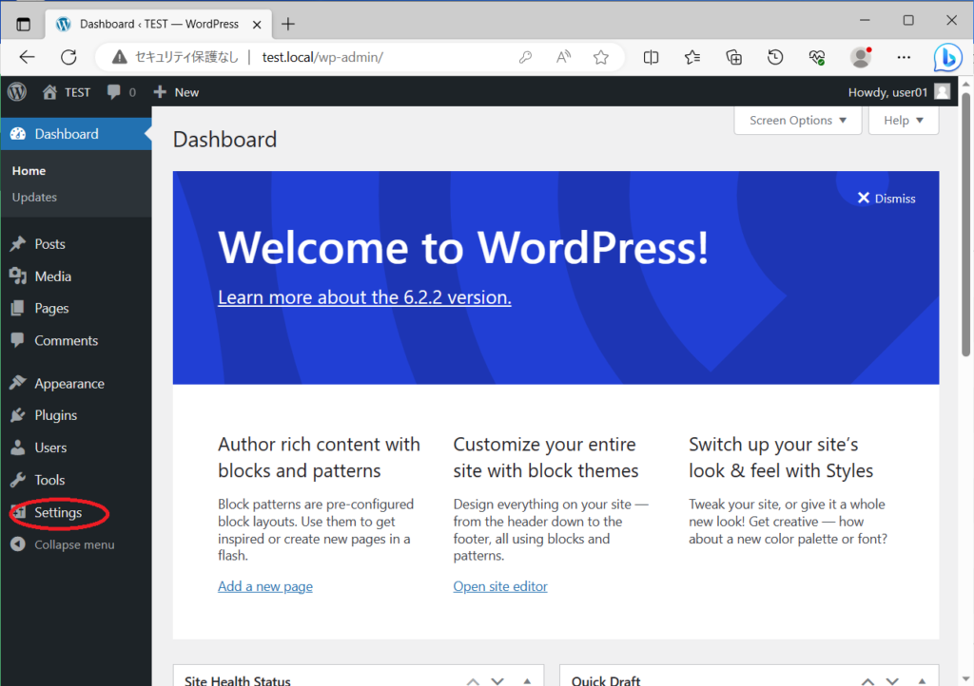Open the saved password key icon
974x686 pixels.
(x=525, y=57)
